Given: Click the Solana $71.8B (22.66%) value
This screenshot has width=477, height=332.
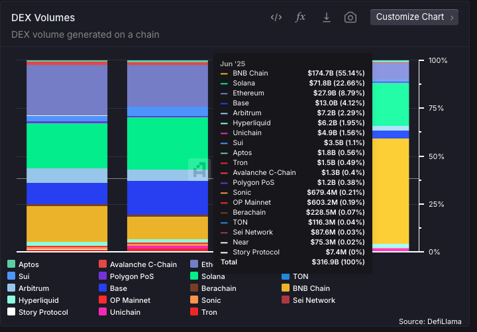Looking at the screenshot, I should 337,83.
